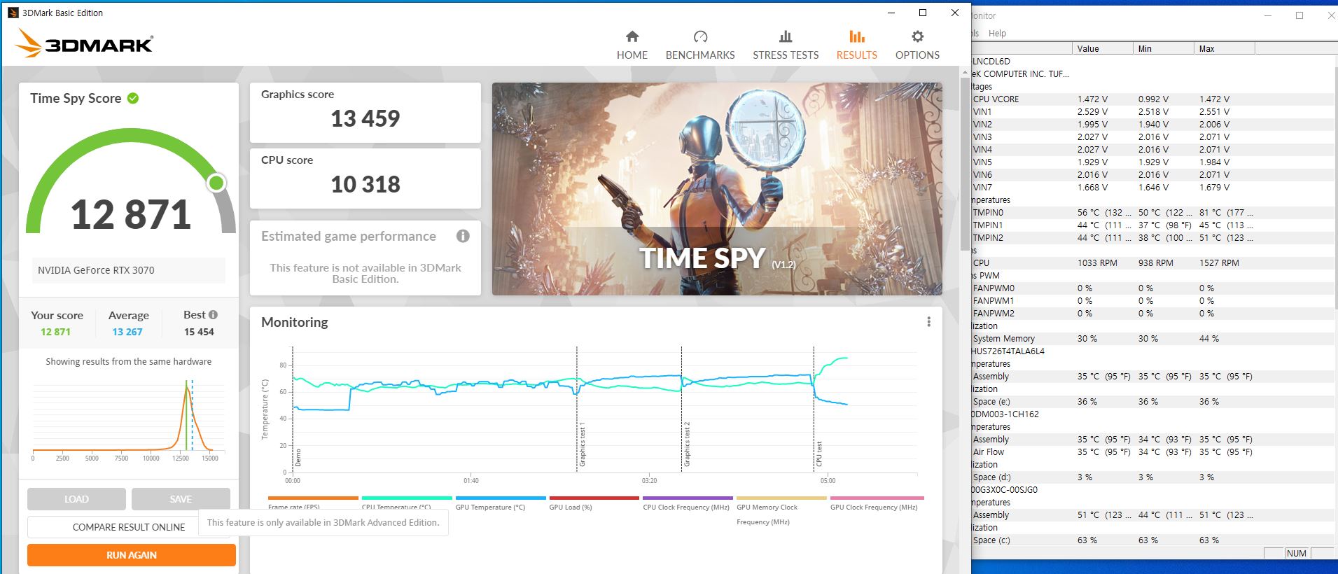Click the Graphics score value 13 459
The width and height of the screenshot is (1338, 574).
tap(365, 119)
